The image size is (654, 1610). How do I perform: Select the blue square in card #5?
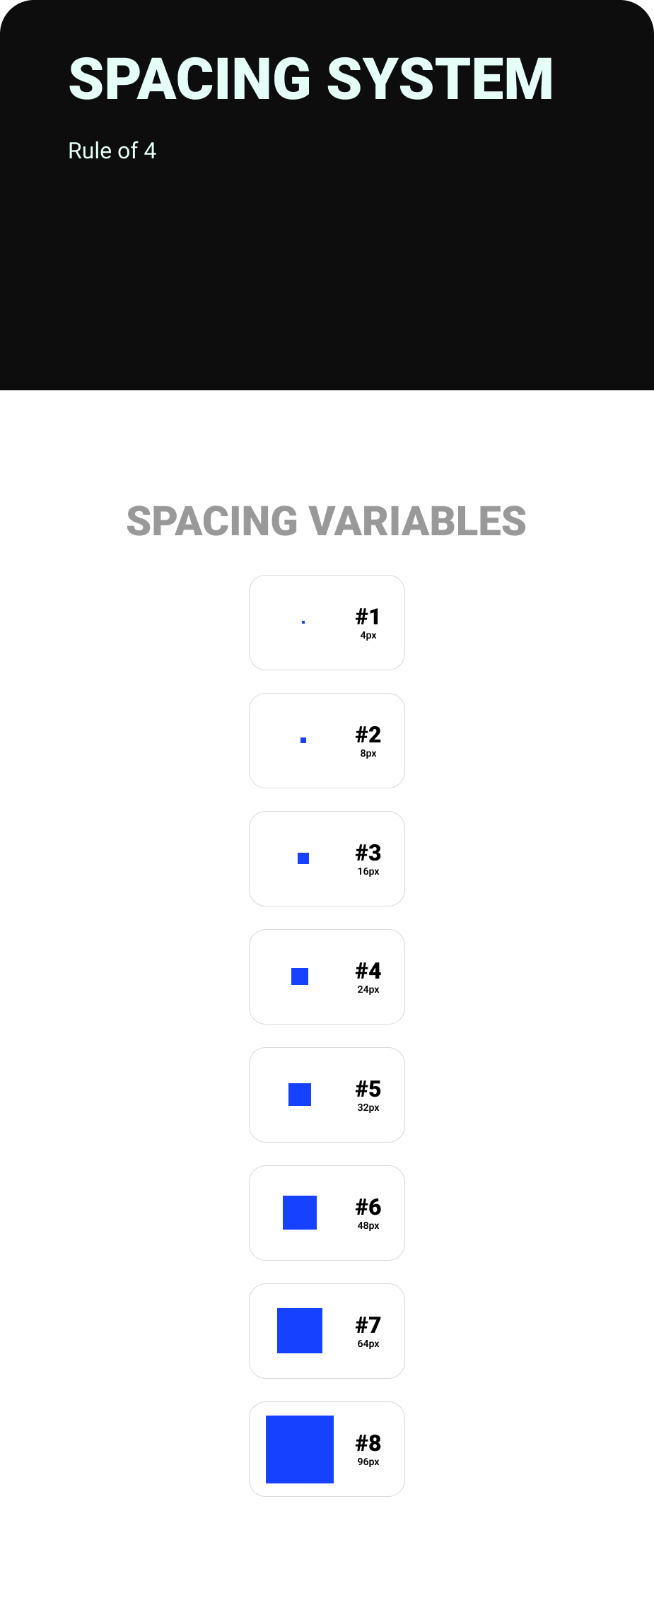click(300, 1095)
